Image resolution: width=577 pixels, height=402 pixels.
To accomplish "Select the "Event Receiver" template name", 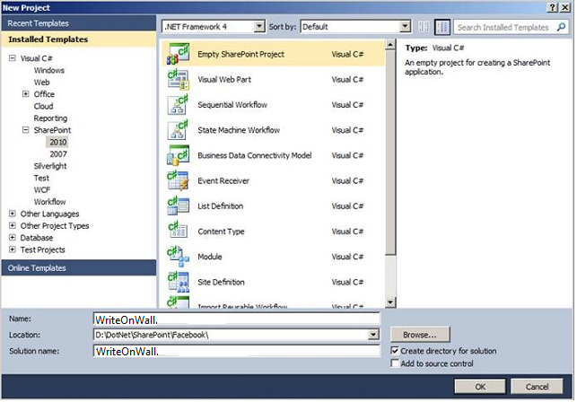I will 223,180.
